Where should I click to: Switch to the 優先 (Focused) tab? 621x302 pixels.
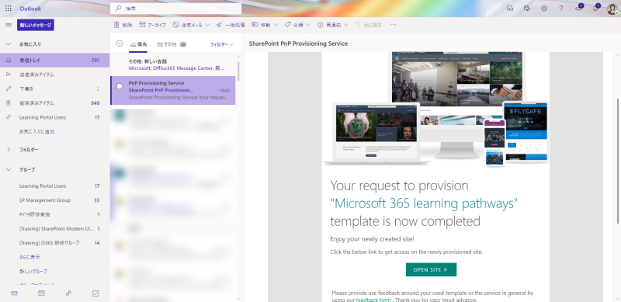click(139, 44)
